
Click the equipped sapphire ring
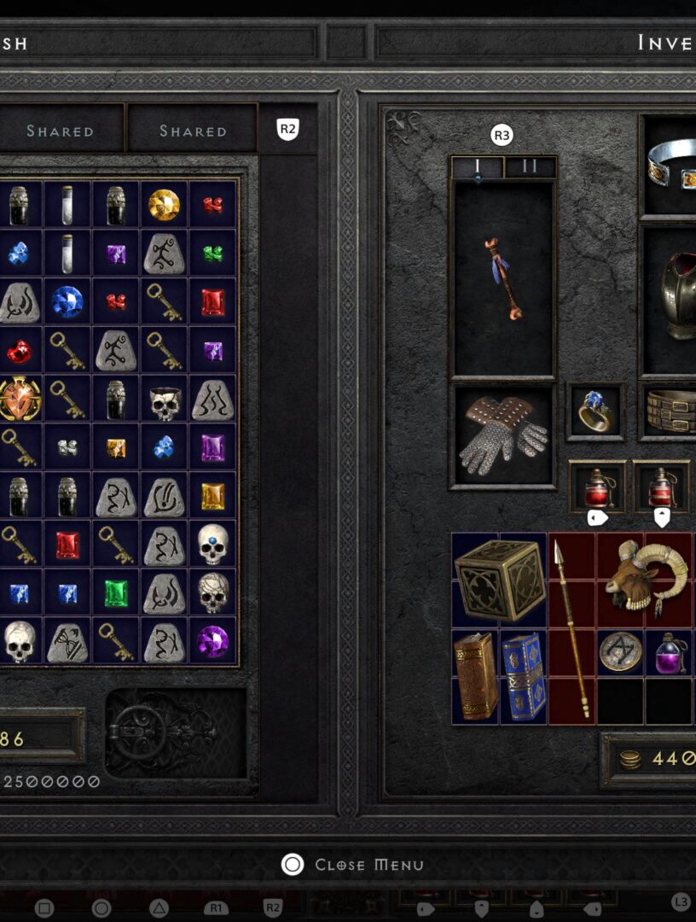(595, 411)
